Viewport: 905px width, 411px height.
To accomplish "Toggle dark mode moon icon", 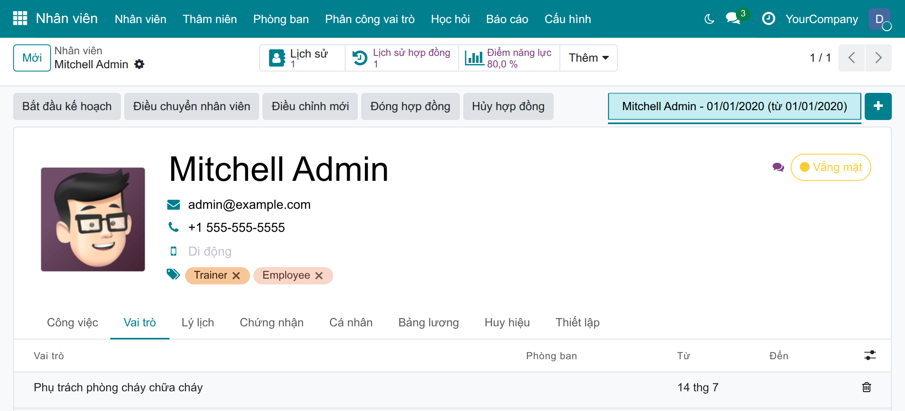I will click(709, 19).
